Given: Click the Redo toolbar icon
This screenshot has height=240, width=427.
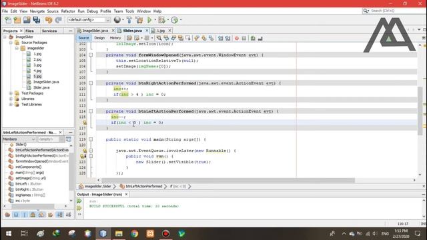Looking at the screenshot, I should [x=58, y=20].
